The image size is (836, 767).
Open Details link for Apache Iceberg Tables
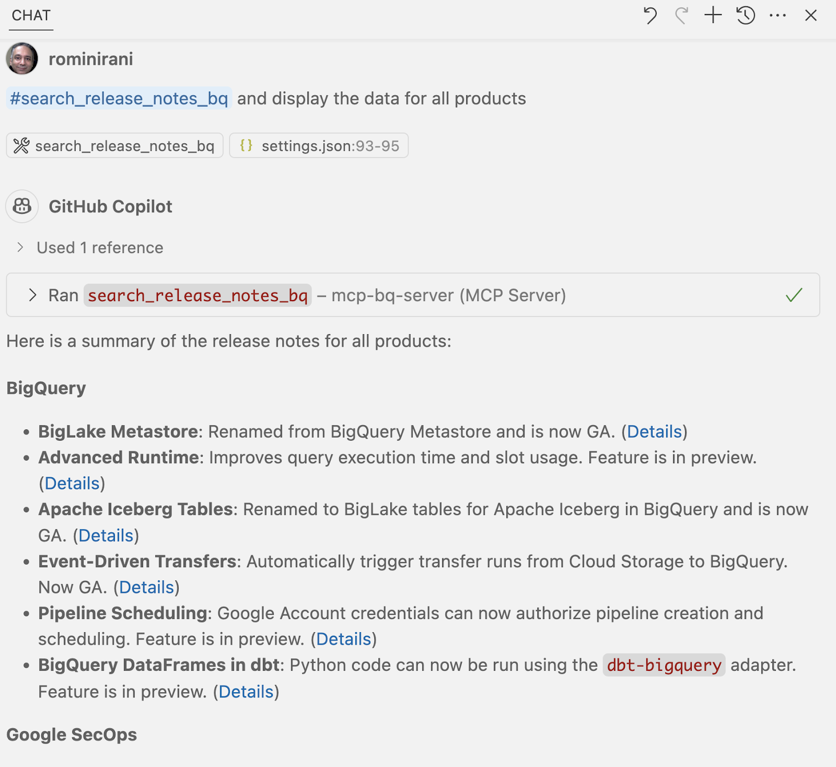[x=106, y=536]
